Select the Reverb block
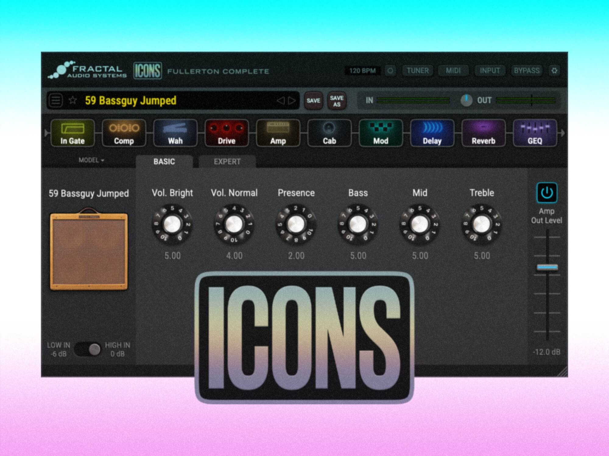The width and height of the screenshot is (609, 456). [484, 133]
